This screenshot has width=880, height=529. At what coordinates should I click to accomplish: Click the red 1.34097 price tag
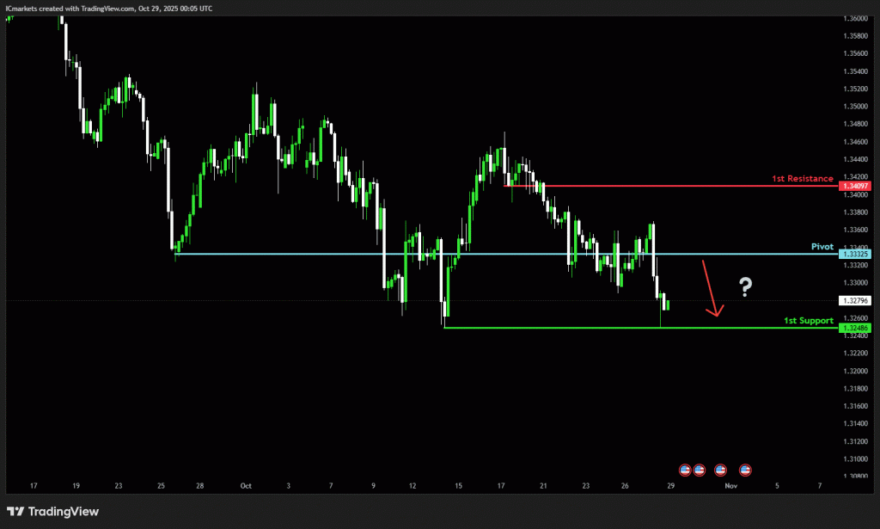[857, 186]
